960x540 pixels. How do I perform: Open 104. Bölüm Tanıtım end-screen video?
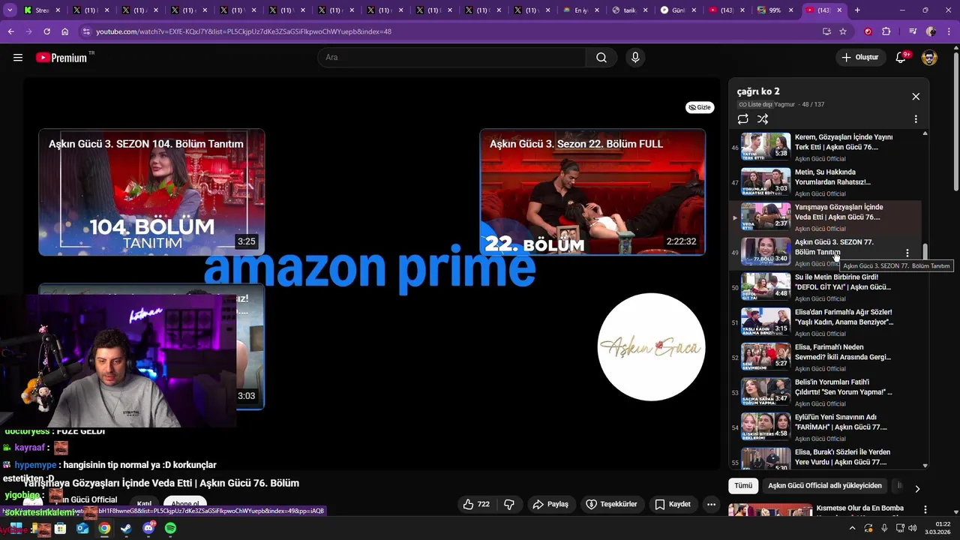(151, 192)
